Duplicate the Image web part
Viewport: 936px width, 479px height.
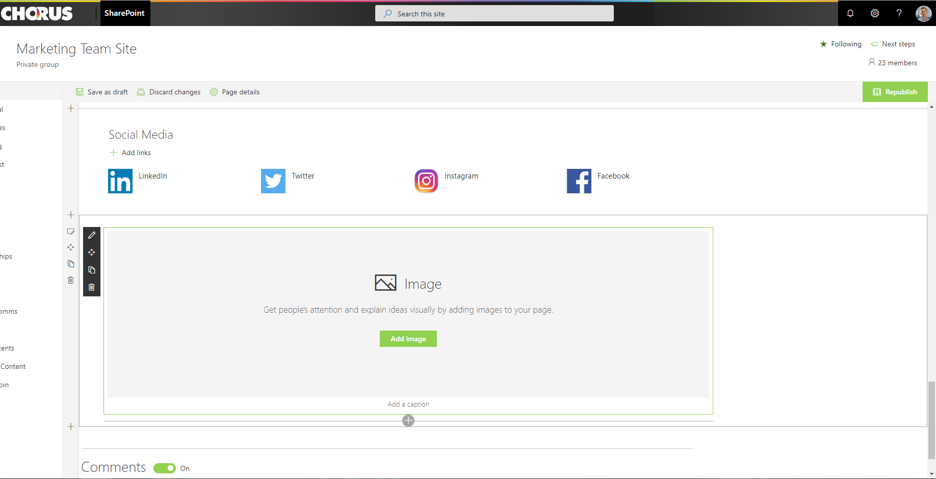tap(92, 270)
